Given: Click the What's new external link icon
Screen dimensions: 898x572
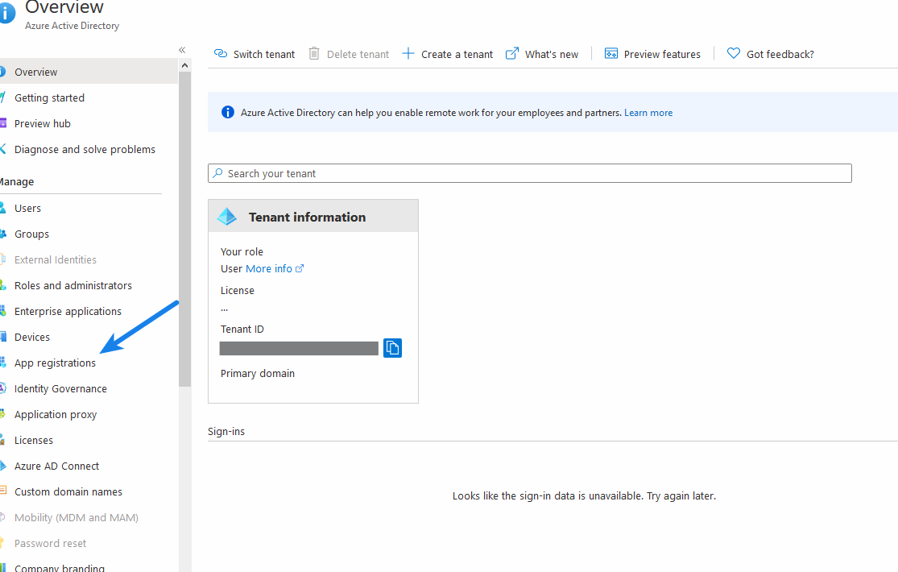Looking at the screenshot, I should pos(512,53).
